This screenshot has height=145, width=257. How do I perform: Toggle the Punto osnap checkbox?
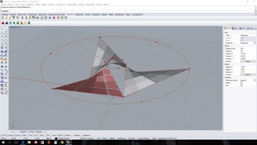pyautogui.click(x=15, y=135)
